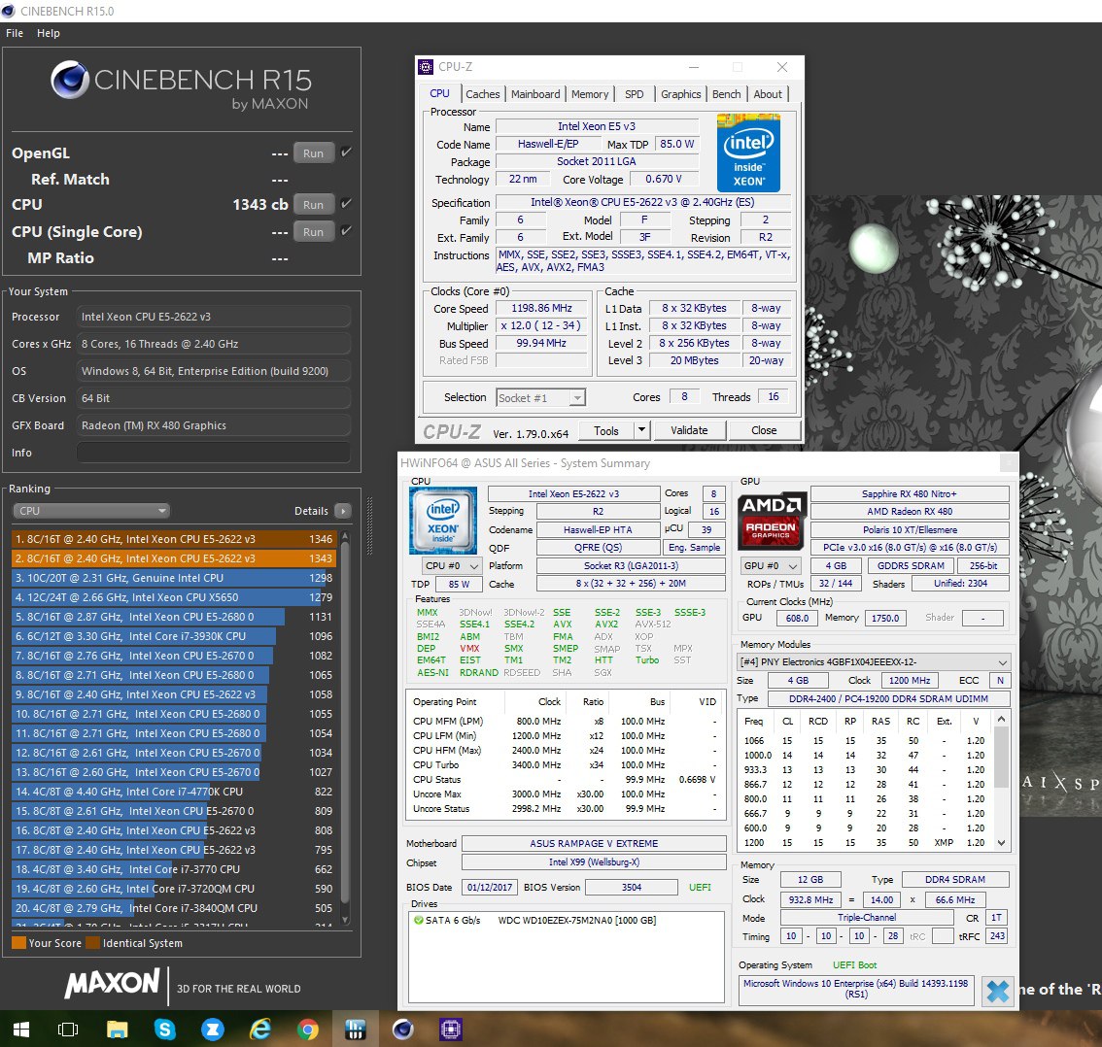Image resolution: width=1102 pixels, height=1047 pixels.
Task: Switch to SPD tab in CPU-Z
Action: [634, 94]
